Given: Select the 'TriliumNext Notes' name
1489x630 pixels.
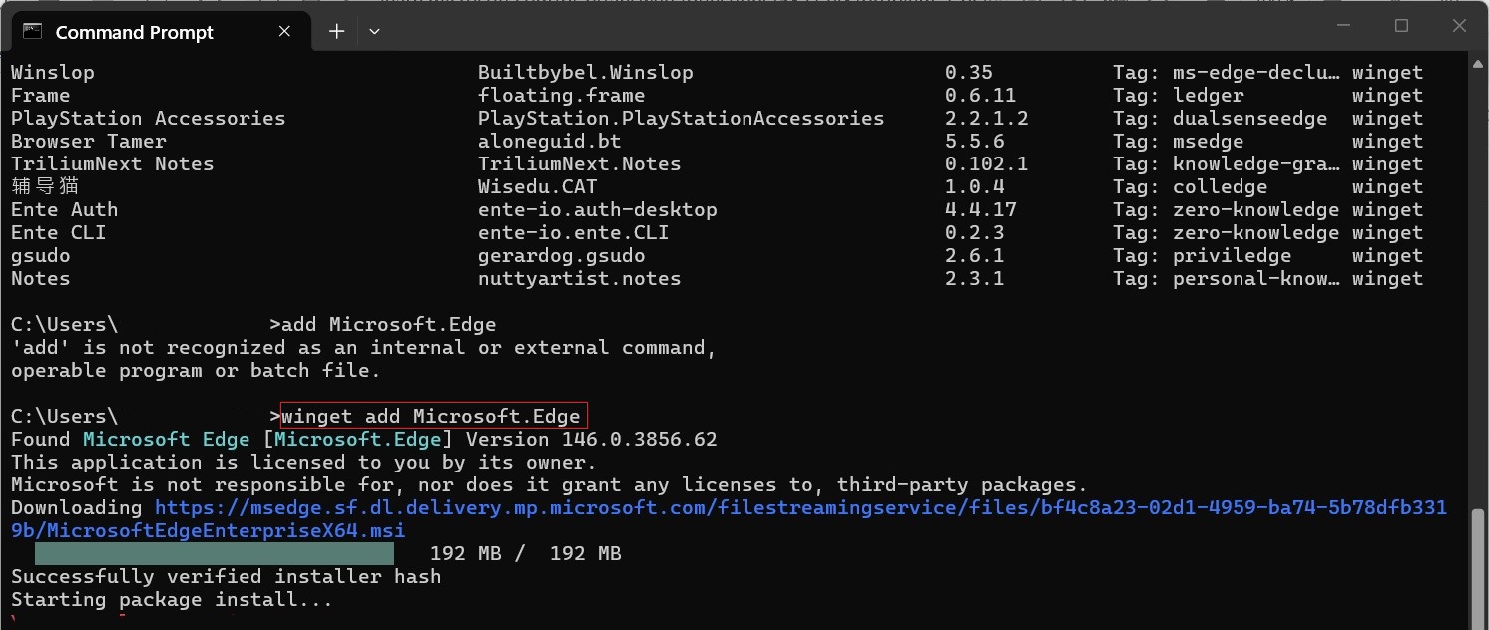Looking at the screenshot, I should point(113,164).
